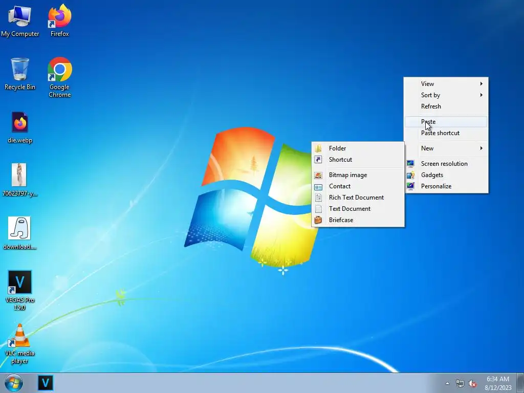Screen dimensions: 524x393
Task: Select the Firefox shortcut on the desktop
Action: coord(59,20)
